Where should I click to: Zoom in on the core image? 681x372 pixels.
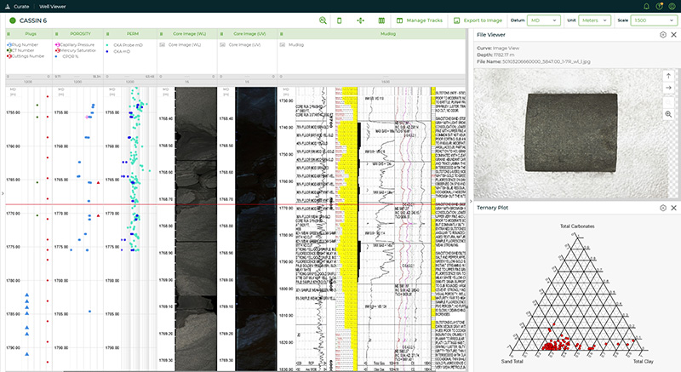tap(669, 113)
